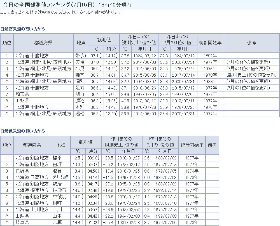Click the 遠軽 station name

coord(80,114)
